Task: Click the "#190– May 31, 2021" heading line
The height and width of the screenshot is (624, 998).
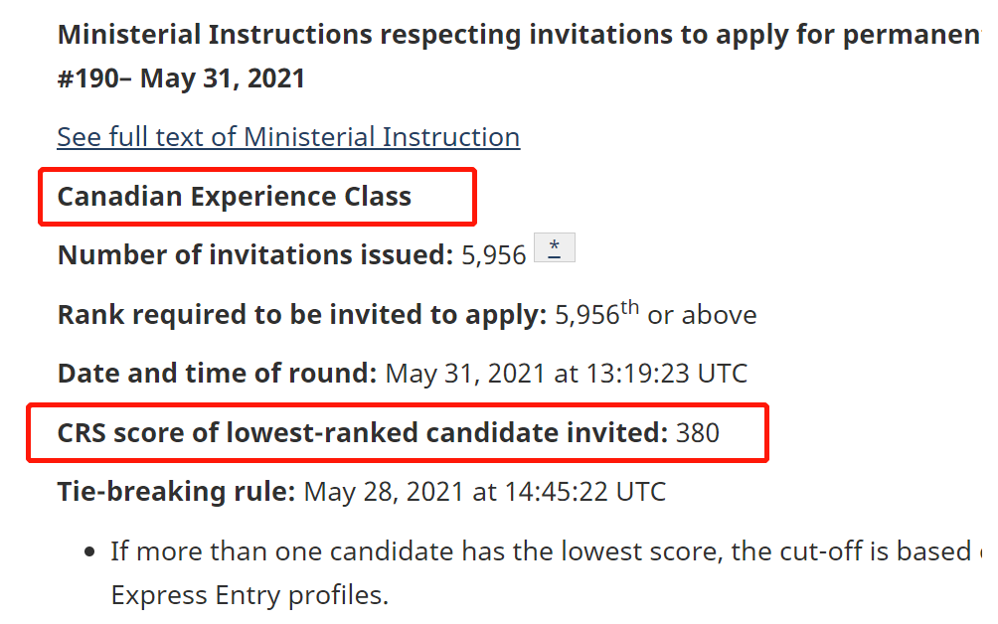Action: click(x=181, y=78)
